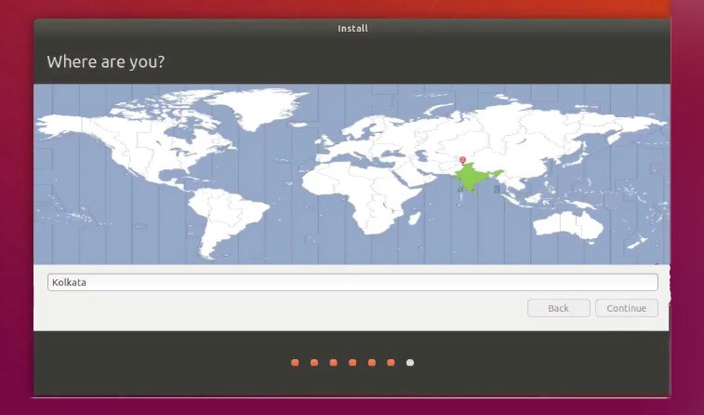Click Australia on the timezone map
The image size is (704, 415).
click(x=568, y=224)
